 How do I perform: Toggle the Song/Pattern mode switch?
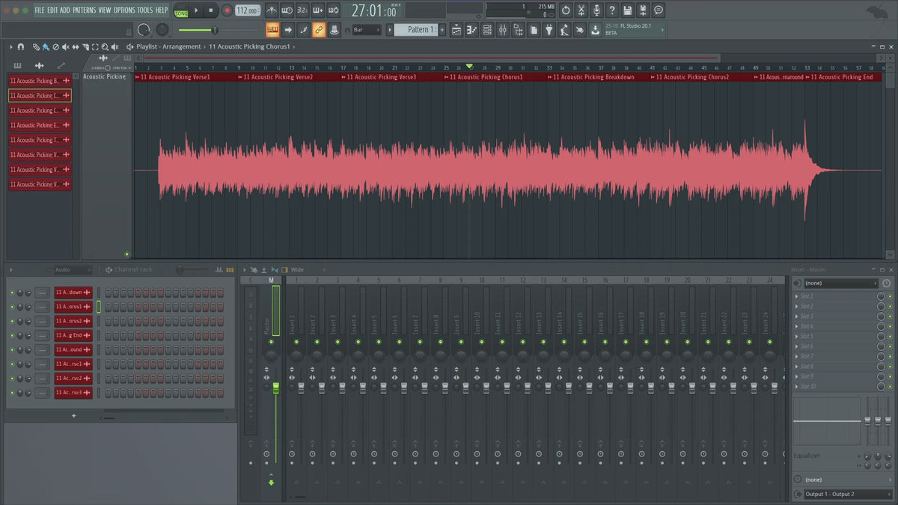[181, 10]
